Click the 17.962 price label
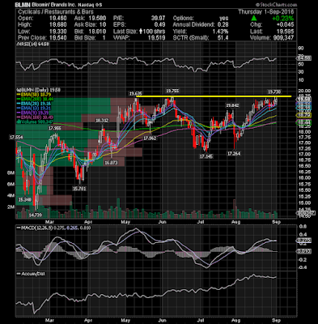Image resolution: width=318 pixels, height=324 pixels. (150, 138)
